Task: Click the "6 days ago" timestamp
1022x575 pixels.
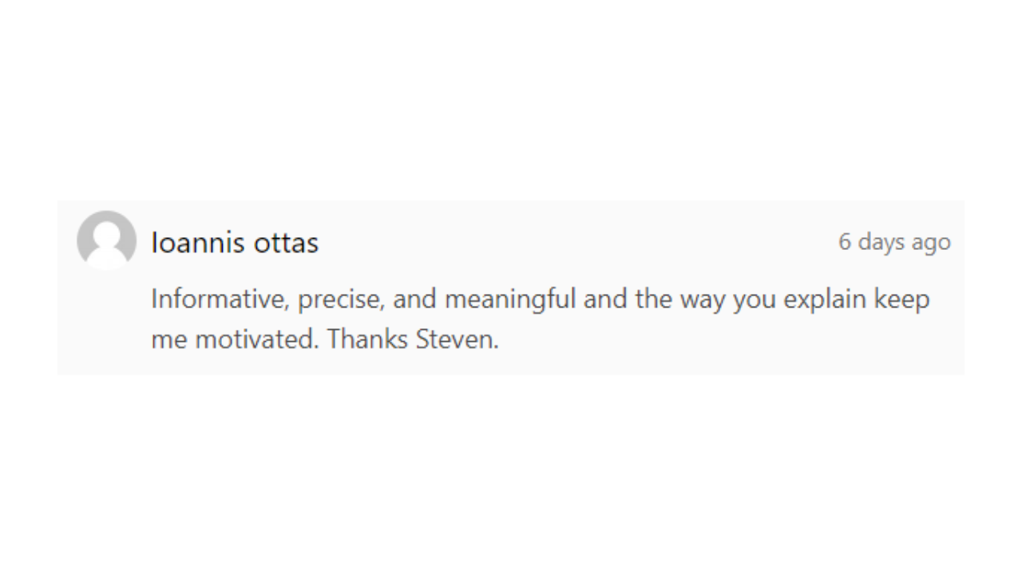Action: pyautogui.click(x=894, y=242)
